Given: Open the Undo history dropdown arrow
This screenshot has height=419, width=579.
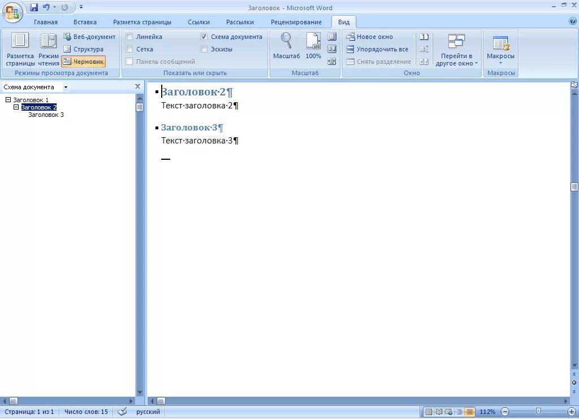Looking at the screenshot, I should click(x=55, y=7).
